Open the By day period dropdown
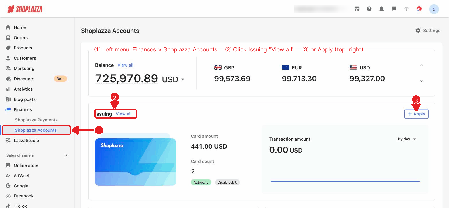The image size is (449, 208). tap(407, 139)
